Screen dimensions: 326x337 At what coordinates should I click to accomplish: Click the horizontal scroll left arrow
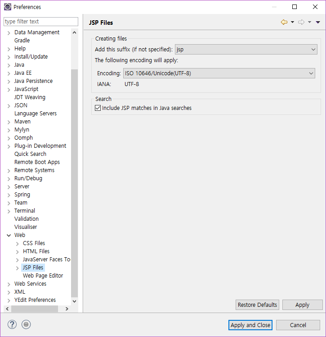7,309
